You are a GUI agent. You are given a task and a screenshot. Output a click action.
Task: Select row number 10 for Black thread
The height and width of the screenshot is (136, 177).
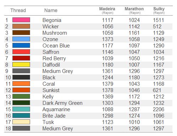[x=8, y=78]
